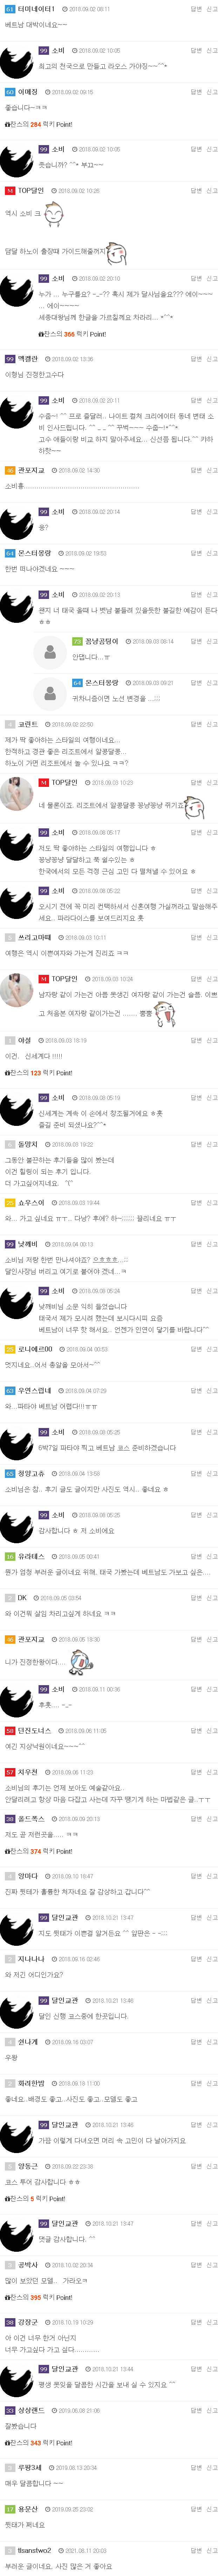Click the red level badge beside first TOP달인
Image resolution: width=218 pixels, height=2576 pixels.
[10, 190]
